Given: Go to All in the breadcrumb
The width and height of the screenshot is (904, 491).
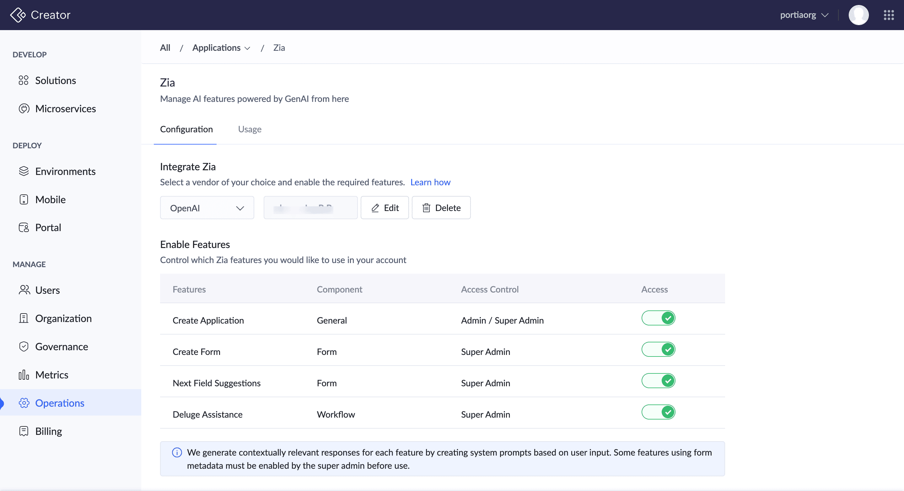Looking at the screenshot, I should point(165,48).
